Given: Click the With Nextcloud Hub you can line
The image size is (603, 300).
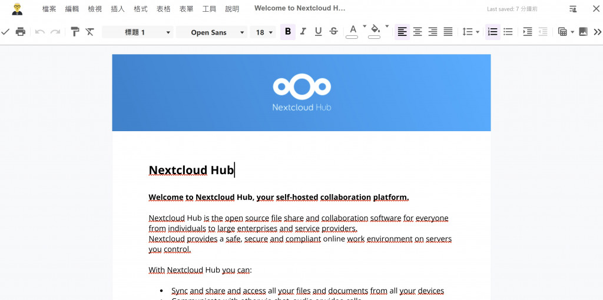Looking at the screenshot, I should pos(200,270).
